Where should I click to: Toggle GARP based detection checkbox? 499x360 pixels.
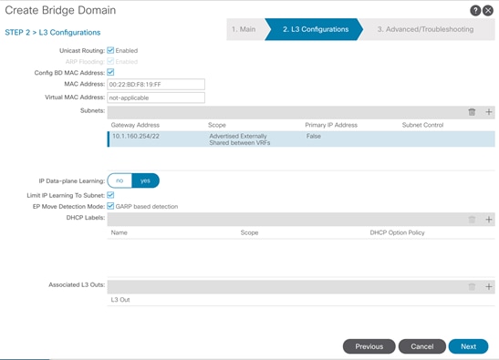pyautogui.click(x=110, y=206)
